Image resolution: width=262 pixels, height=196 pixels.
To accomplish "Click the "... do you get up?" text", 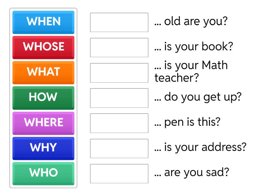I will [x=197, y=97].
